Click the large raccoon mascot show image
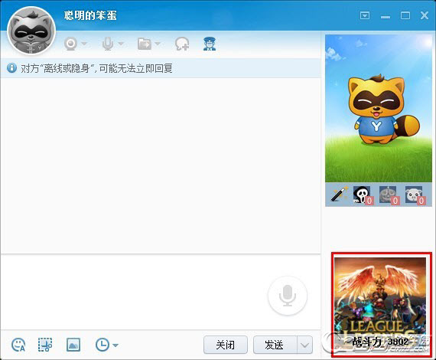The height and width of the screenshot is (360, 436). pos(379,108)
